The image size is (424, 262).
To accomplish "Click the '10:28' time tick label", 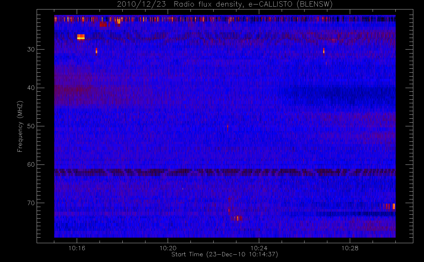I will (350, 248).
